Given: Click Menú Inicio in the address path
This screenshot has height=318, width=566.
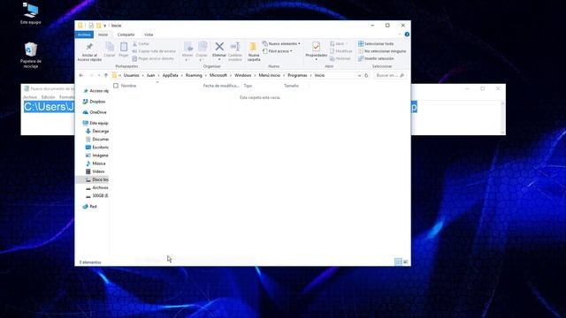Looking at the screenshot, I should click(x=269, y=75).
